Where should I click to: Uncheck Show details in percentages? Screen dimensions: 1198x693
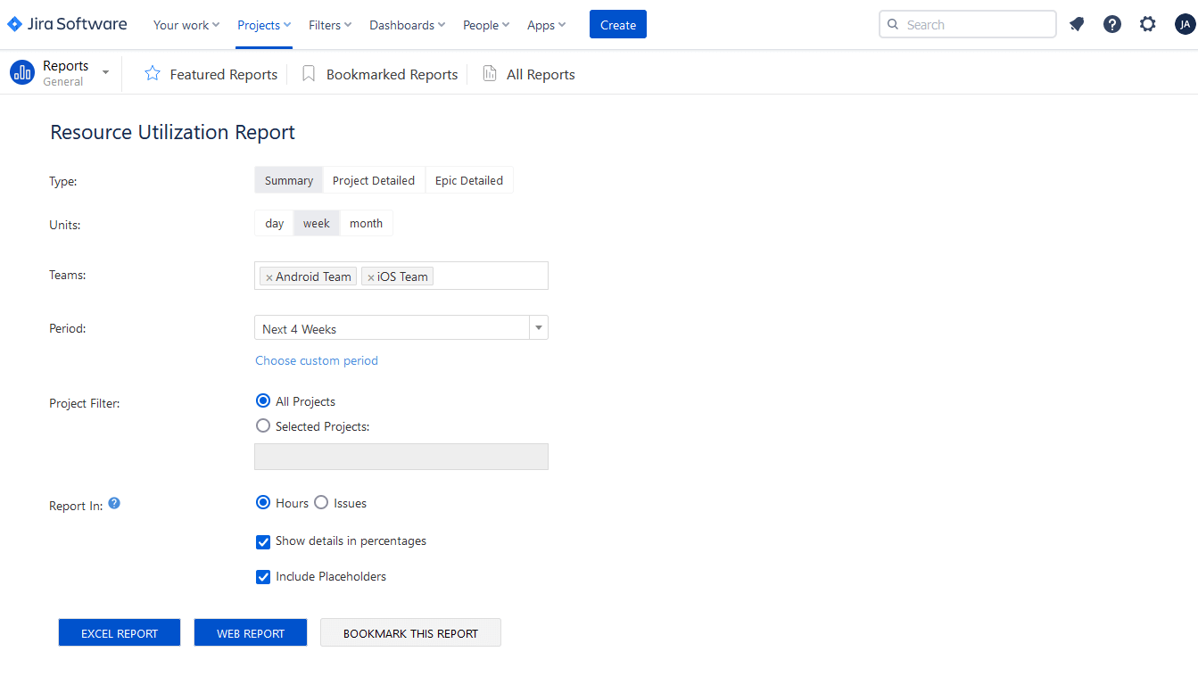[263, 541]
